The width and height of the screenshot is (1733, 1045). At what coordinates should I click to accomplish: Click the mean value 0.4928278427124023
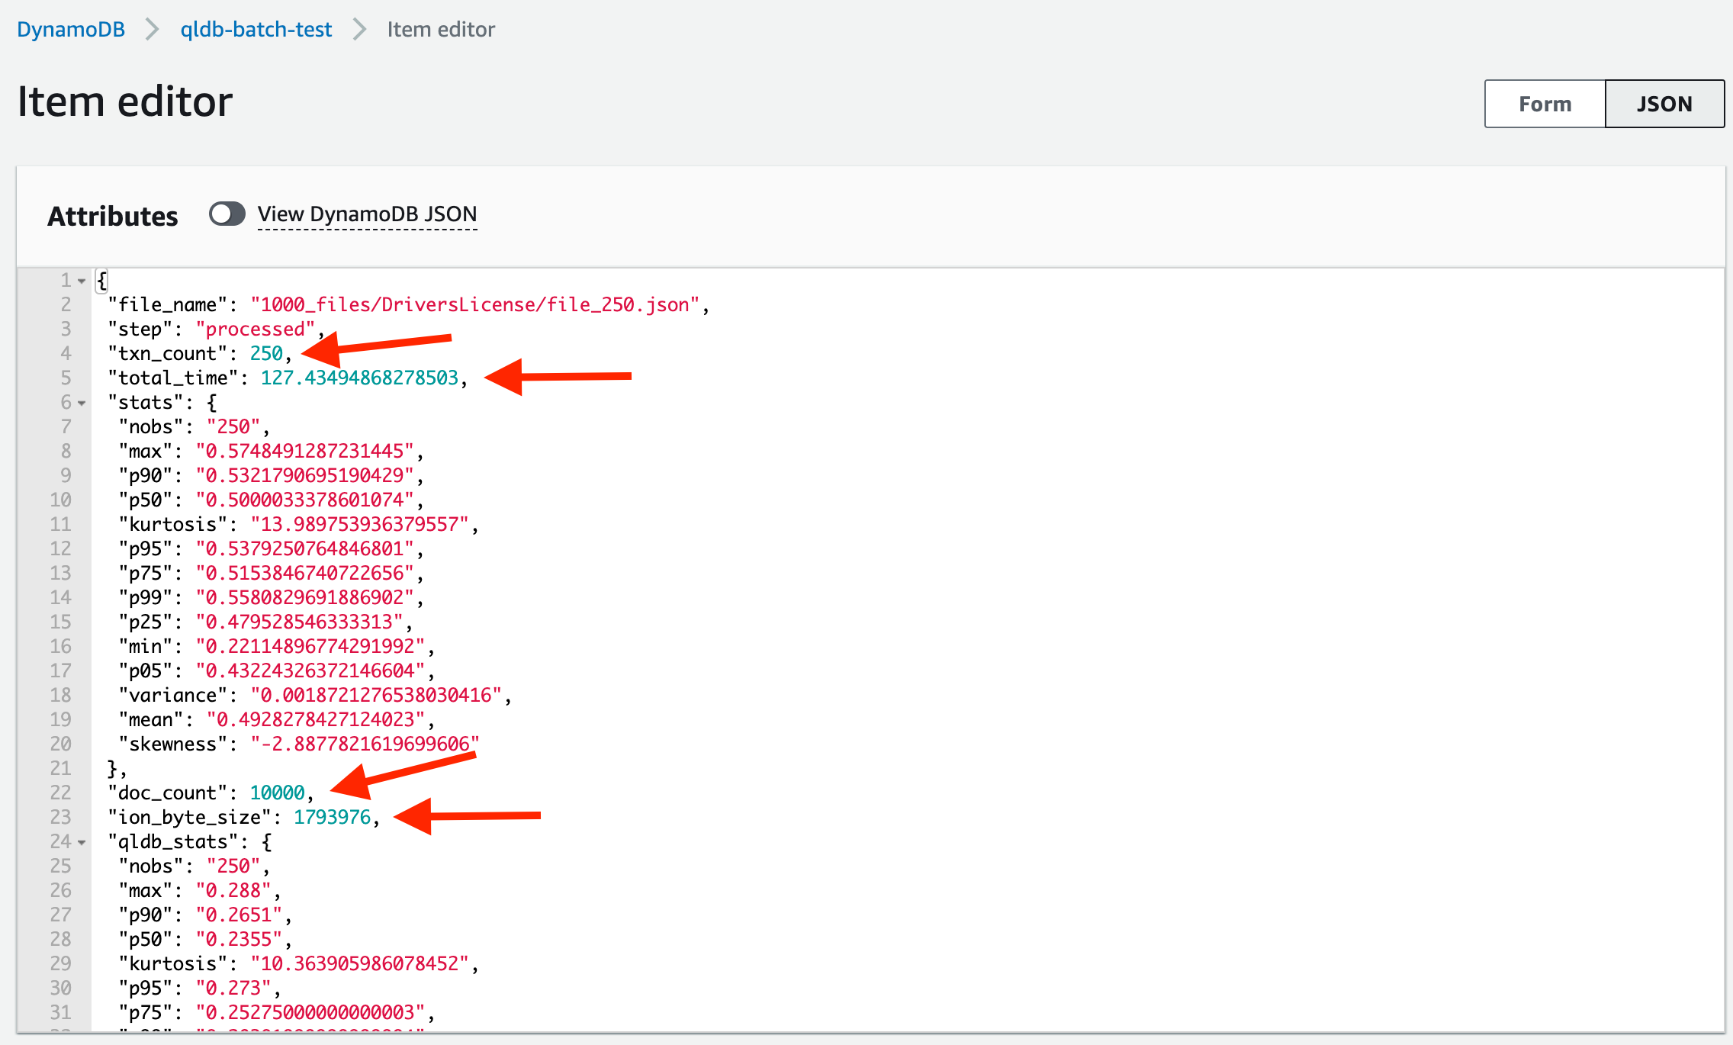[316, 720]
